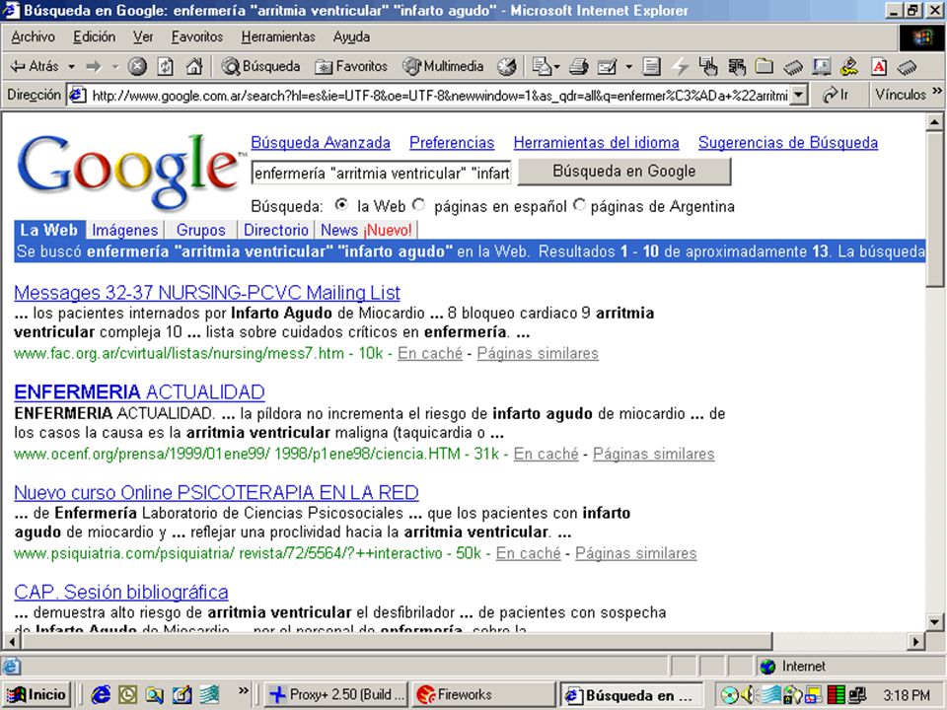Screen dimensions: 947x710
Task: Expand quick launch chevron in taskbar
Action: (x=243, y=690)
